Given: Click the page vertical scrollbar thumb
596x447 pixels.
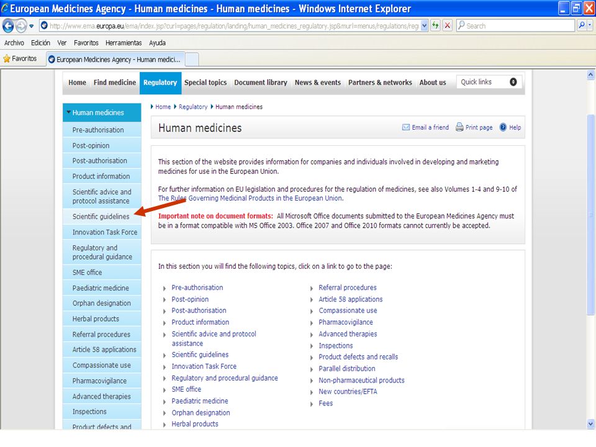Looking at the screenshot, I should coord(590,214).
